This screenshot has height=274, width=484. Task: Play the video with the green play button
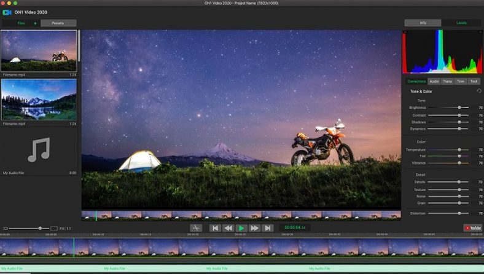click(241, 228)
